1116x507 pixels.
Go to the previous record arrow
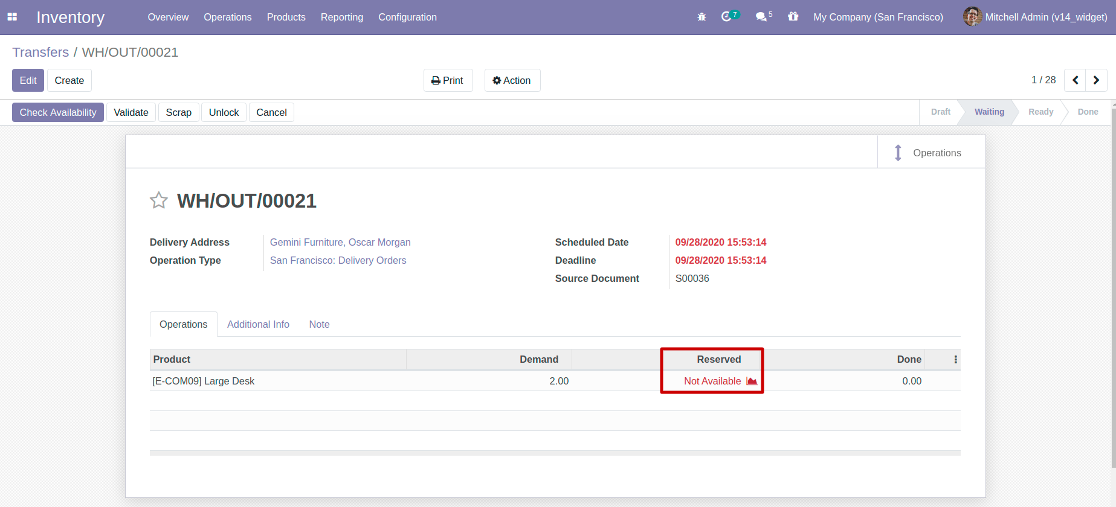(x=1075, y=80)
